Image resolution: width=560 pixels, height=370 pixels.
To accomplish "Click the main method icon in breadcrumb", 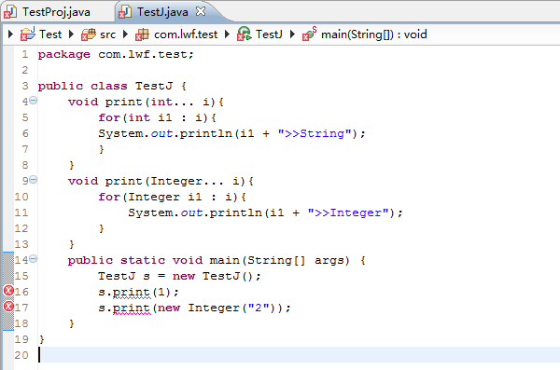I will point(310,34).
